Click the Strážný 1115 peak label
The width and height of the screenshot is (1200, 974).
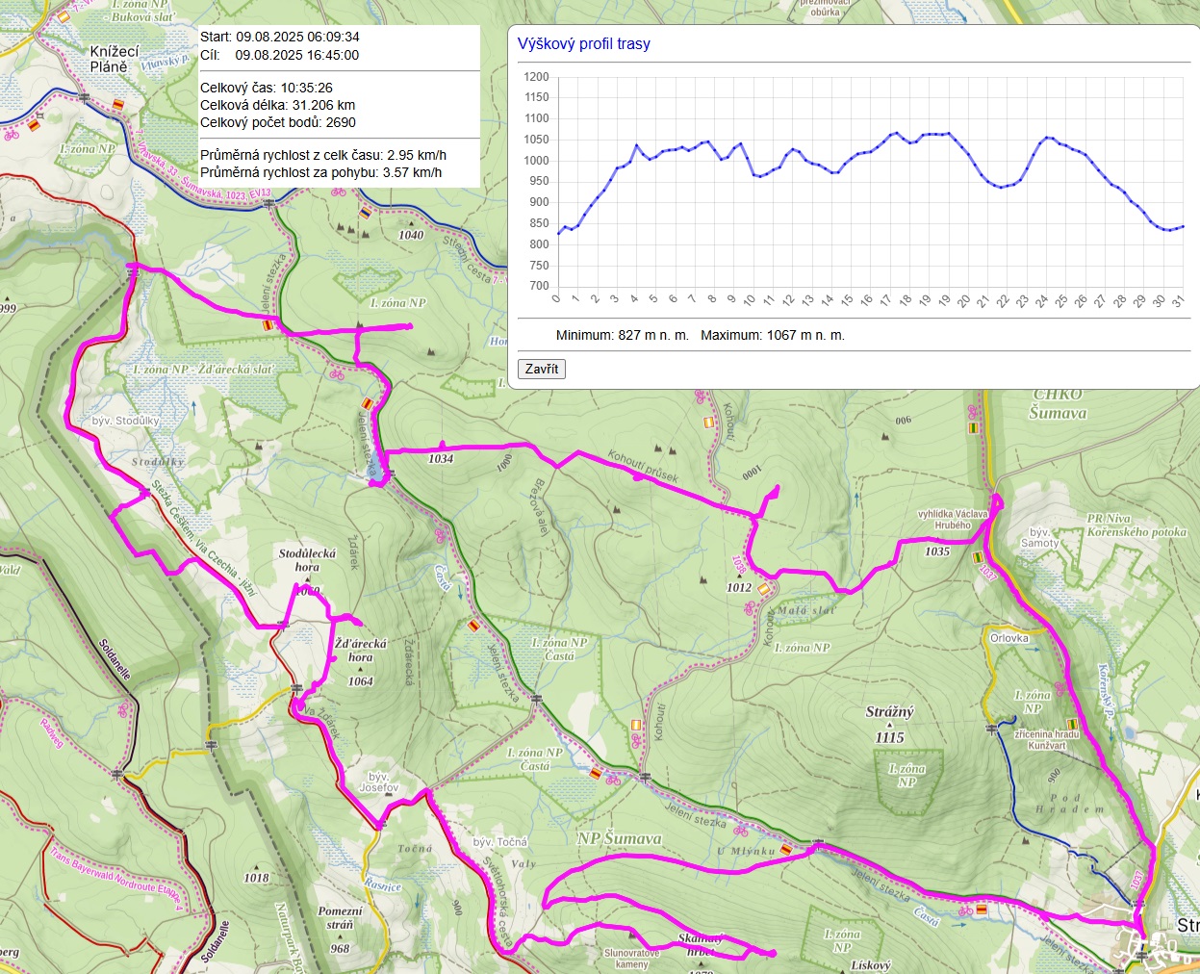click(x=889, y=724)
